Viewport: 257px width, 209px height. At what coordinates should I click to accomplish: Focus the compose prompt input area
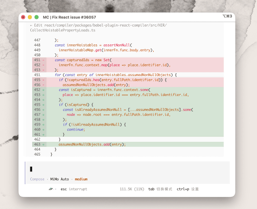[x=128, y=169]
